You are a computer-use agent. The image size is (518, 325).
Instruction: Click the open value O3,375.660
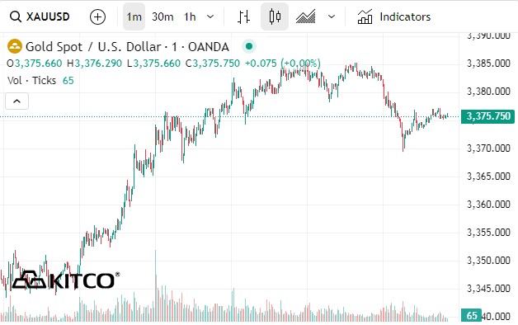click(35, 63)
